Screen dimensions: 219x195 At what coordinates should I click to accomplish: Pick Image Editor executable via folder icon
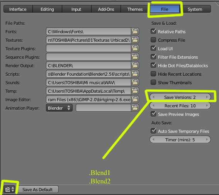pos(135,100)
